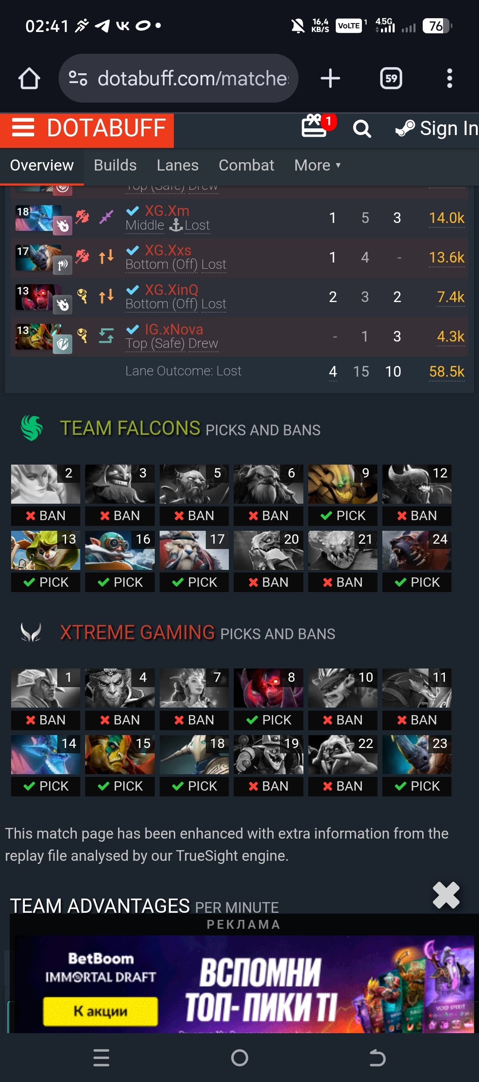The image size is (479, 1082).
Task: Switch to the Builds tab
Action: click(x=115, y=165)
